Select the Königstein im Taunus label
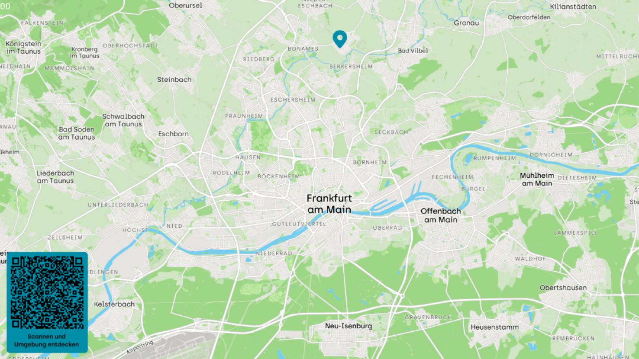 point(23,48)
